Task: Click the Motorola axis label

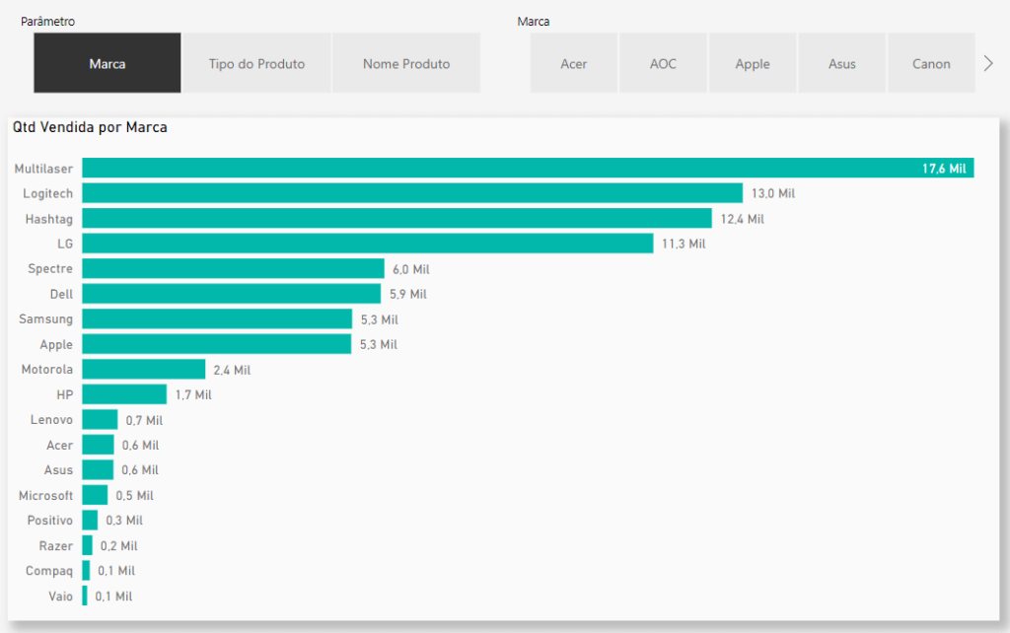Action: (47, 369)
